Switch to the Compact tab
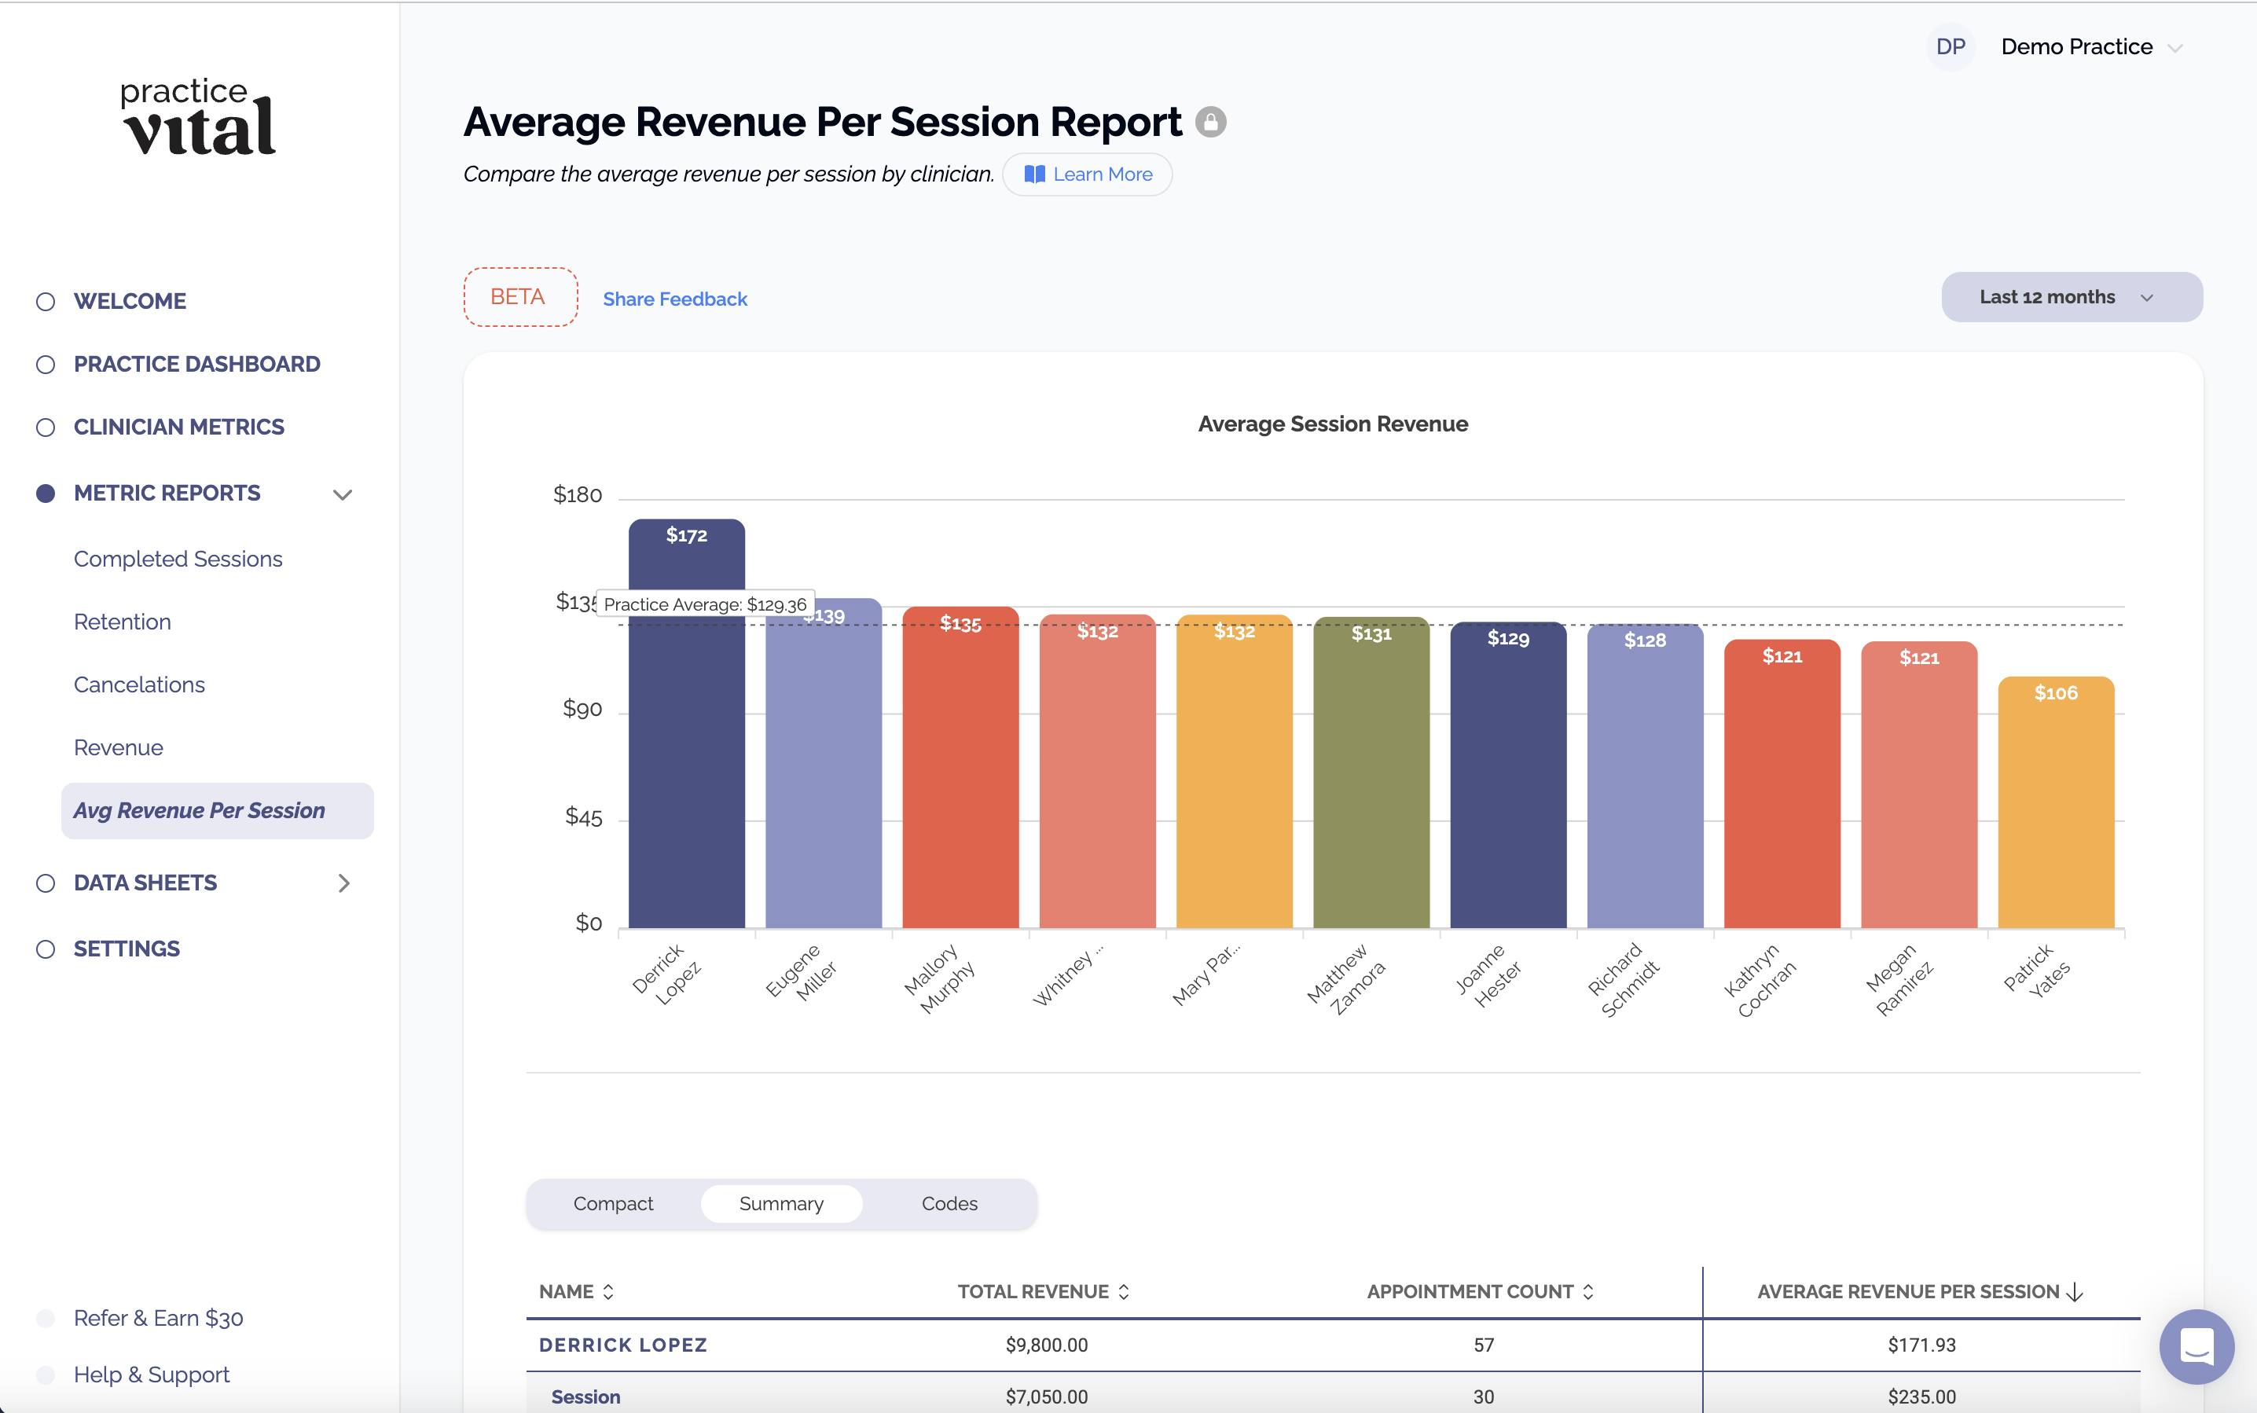This screenshot has width=2257, height=1413. tap(613, 1204)
